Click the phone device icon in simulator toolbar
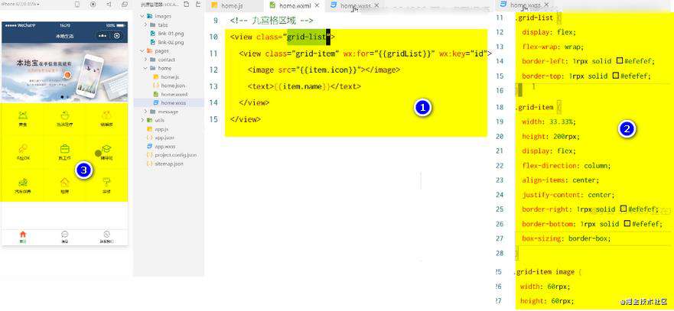This screenshot has height=311, width=674. (x=77, y=5)
